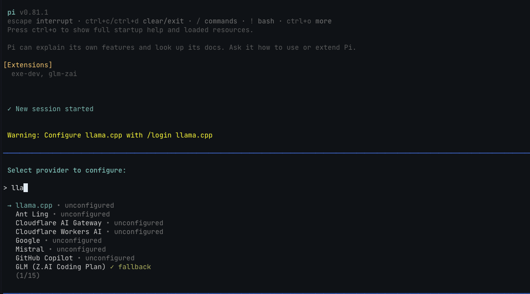Select Cloudflare AI Gateway provider
Viewport: 530px width, 294px height.
89,223
